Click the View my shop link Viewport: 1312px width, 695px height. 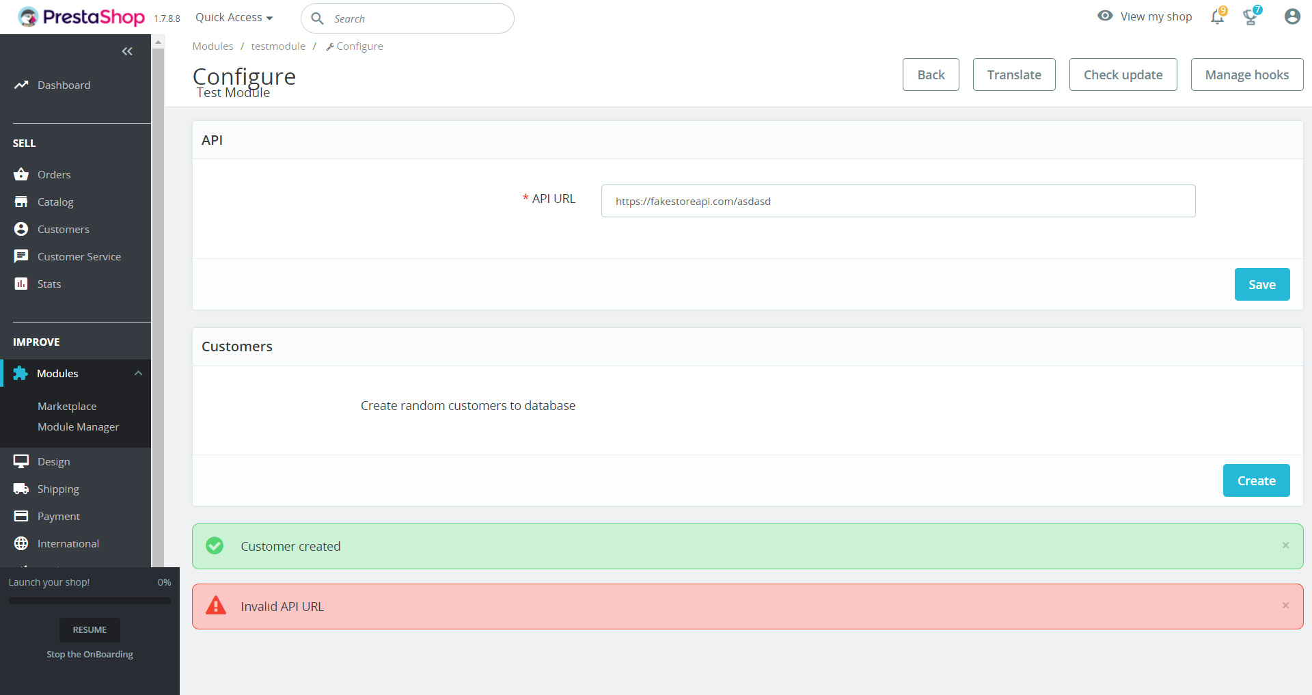pyautogui.click(x=1145, y=16)
